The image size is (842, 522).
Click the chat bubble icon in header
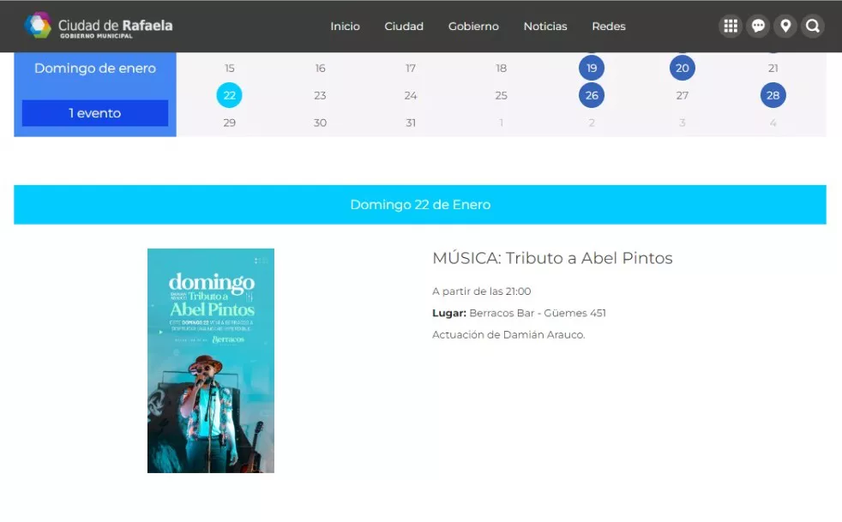[x=758, y=26]
